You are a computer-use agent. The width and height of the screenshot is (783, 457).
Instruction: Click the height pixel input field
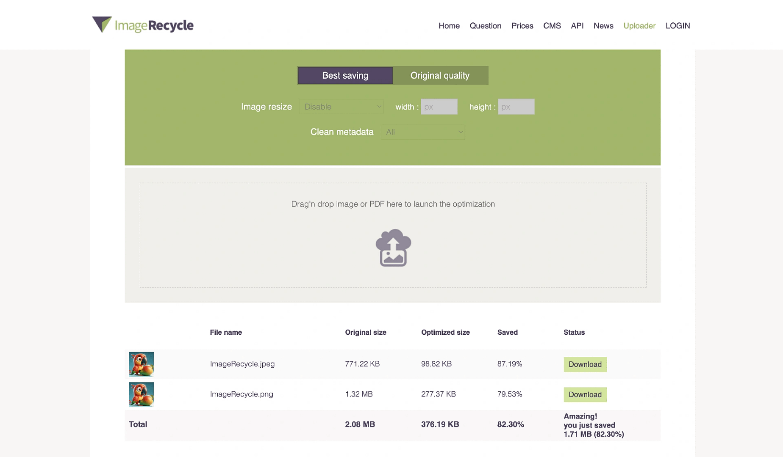click(x=516, y=107)
